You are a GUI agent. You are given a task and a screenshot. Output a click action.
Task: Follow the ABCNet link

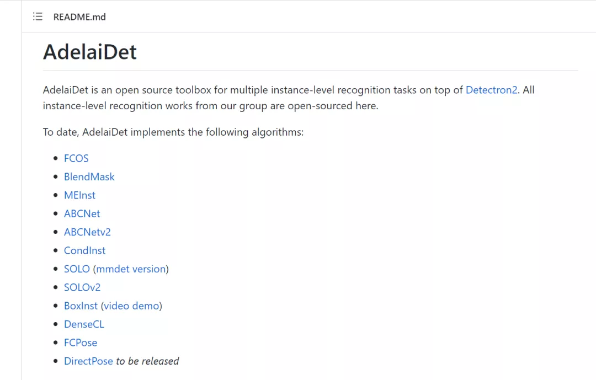[x=82, y=213]
